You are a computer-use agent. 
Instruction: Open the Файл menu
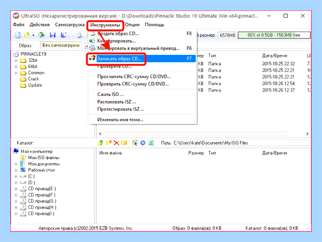point(19,25)
